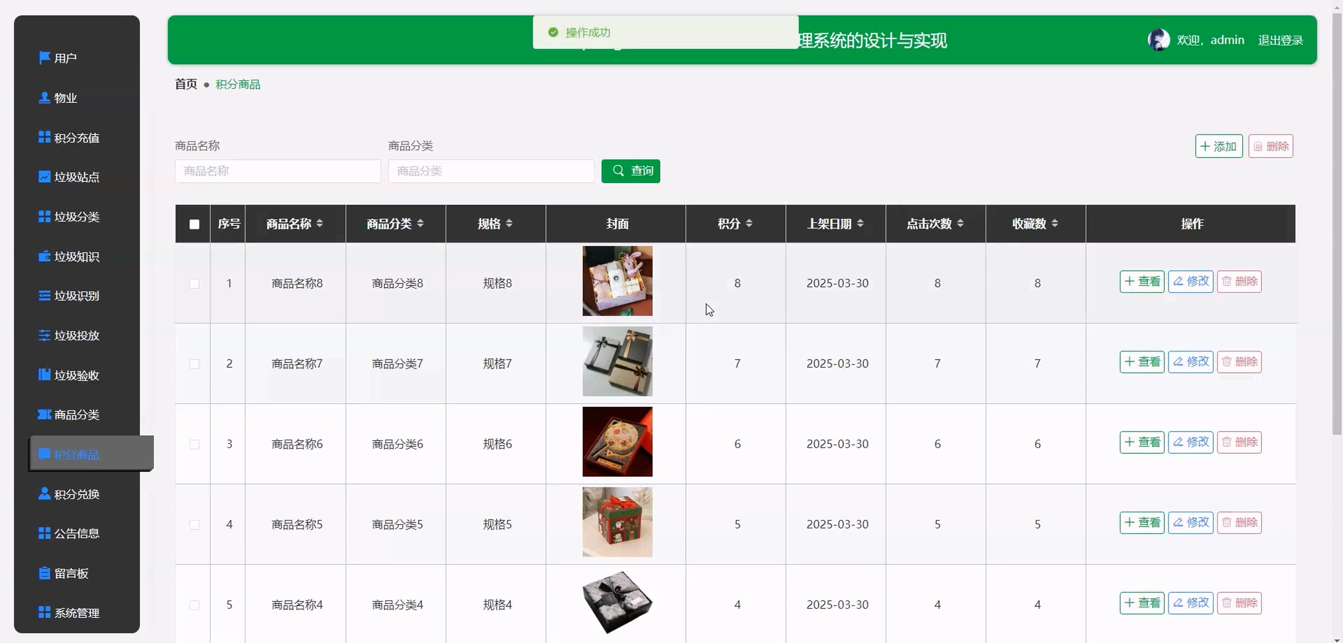The image size is (1343, 643).
Task: Click the clipboard icon beside 留言板
Action: [x=44, y=573]
